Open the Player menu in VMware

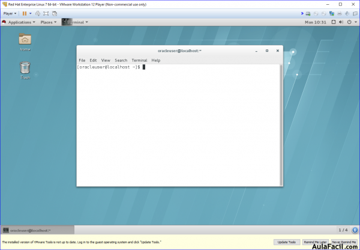point(10,14)
